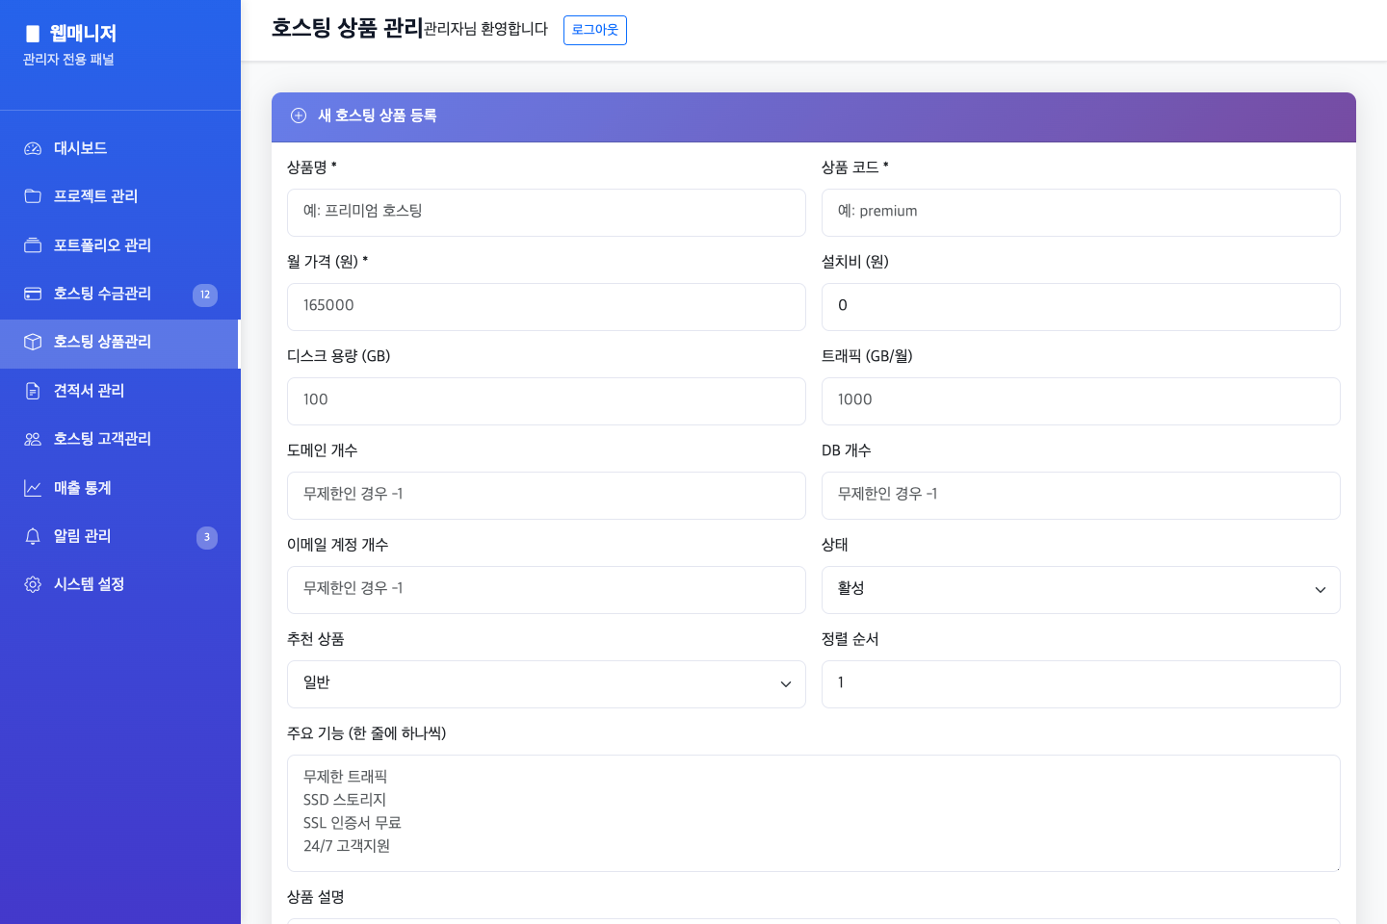Click the 디스크 용량 (GB) field
Screen dimensions: 1387x924
coord(546,401)
